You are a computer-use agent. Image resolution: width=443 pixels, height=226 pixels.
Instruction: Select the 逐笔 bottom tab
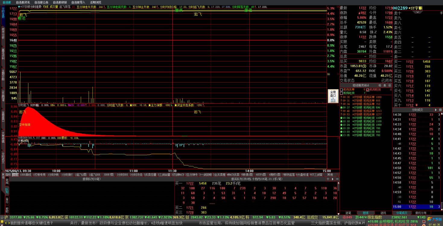pyautogui.click(x=348, y=213)
